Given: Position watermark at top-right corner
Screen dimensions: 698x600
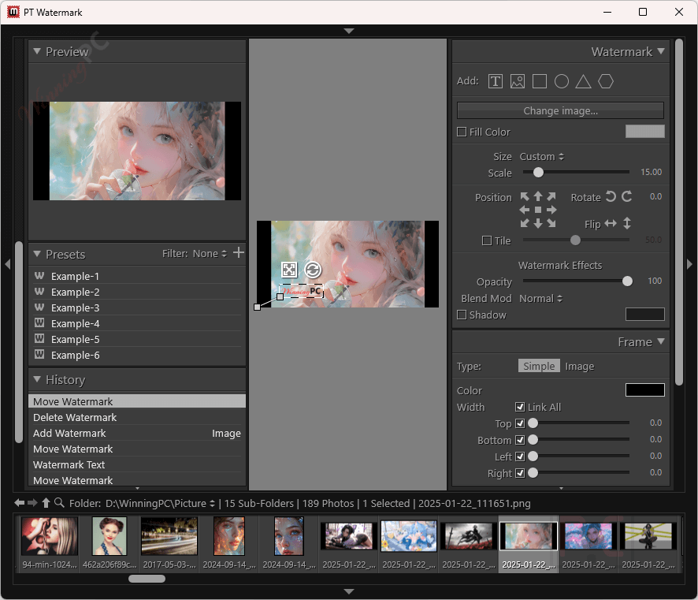Looking at the screenshot, I should pyautogui.click(x=551, y=196).
